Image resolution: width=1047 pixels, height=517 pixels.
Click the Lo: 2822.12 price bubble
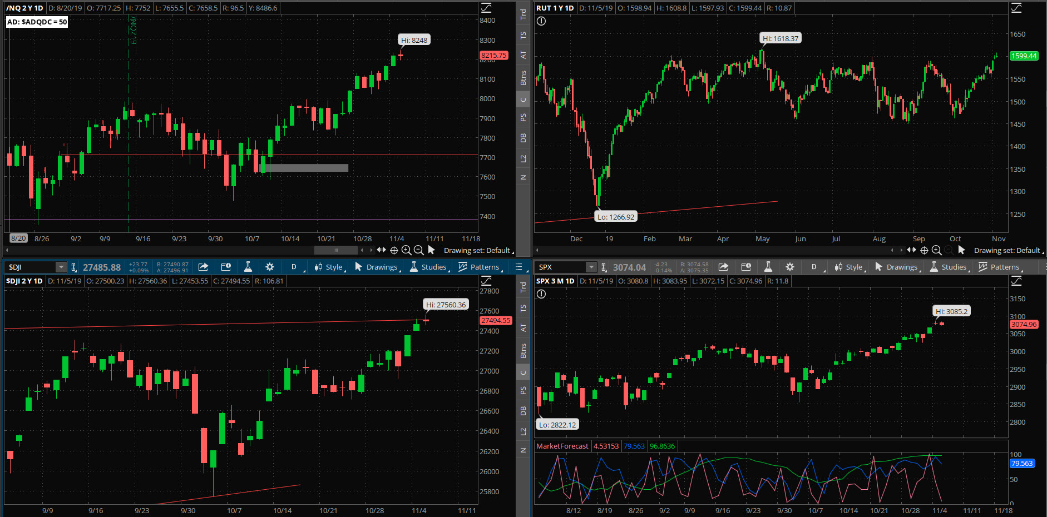(557, 425)
